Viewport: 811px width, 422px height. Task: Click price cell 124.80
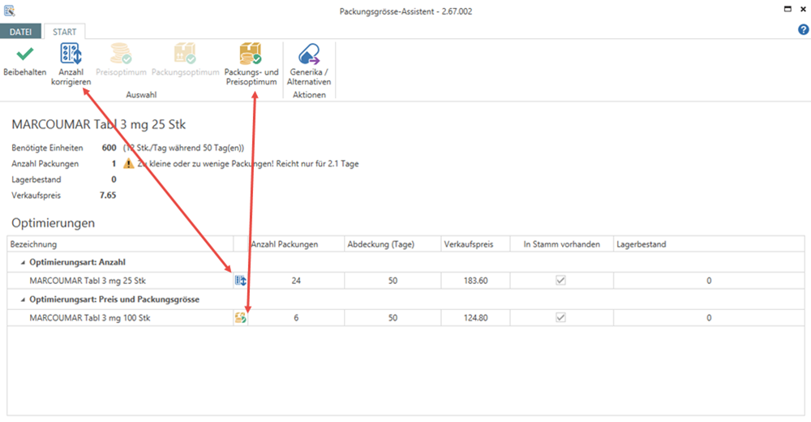coord(475,318)
